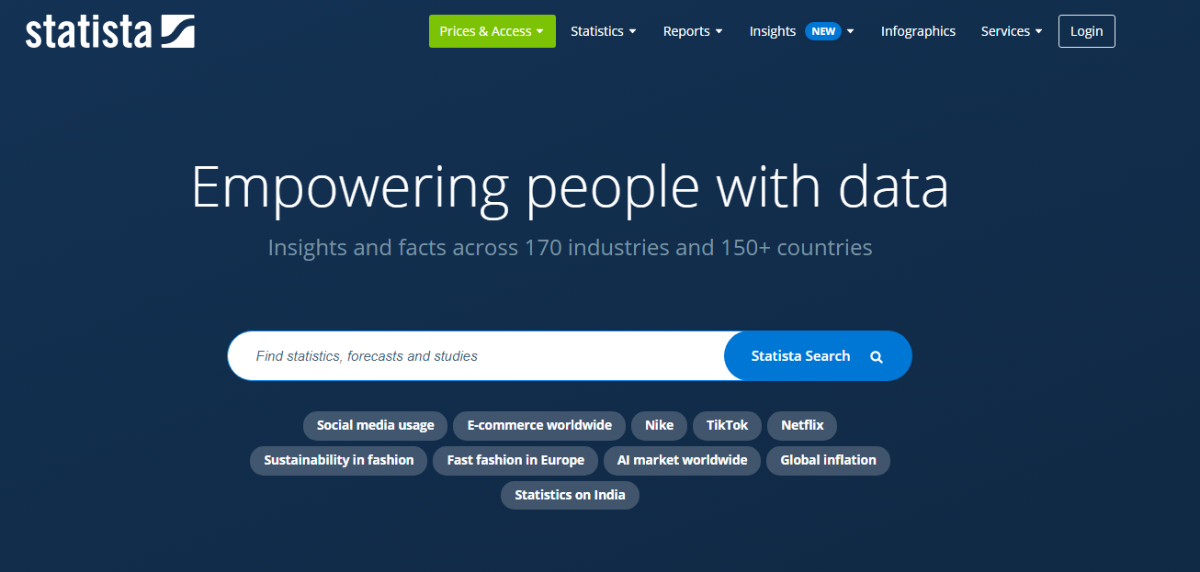Screen dimensions: 1200x572
Task: Expand the Insights menu arrow
Action: pos(851,32)
